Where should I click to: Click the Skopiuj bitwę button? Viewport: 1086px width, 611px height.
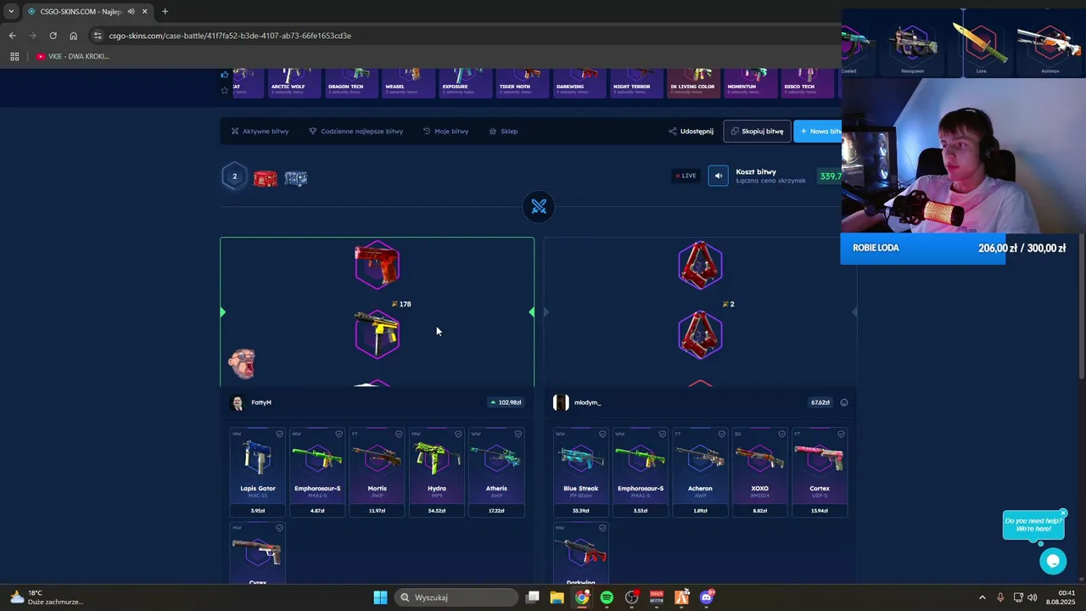click(757, 132)
